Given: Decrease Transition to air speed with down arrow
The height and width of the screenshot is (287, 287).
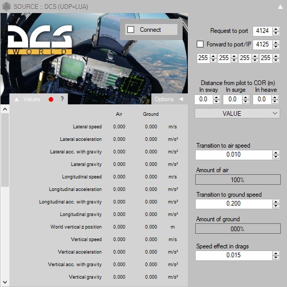Looking at the screenshot, I should pos(276,157).
